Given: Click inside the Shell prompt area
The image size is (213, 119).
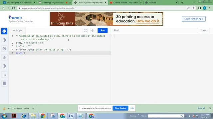Looking at the screenshot, I should pyautogui.click(x=162, y=36).
